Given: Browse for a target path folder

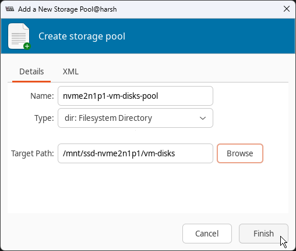Looking at the screenshot, I should pyautogui.click(x=240, y=153).
